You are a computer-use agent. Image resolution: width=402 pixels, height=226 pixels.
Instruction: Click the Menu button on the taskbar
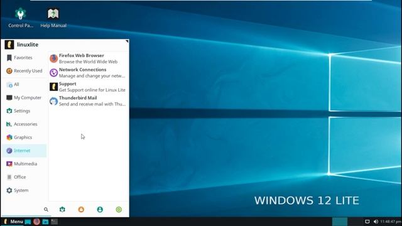coord(13,222)
